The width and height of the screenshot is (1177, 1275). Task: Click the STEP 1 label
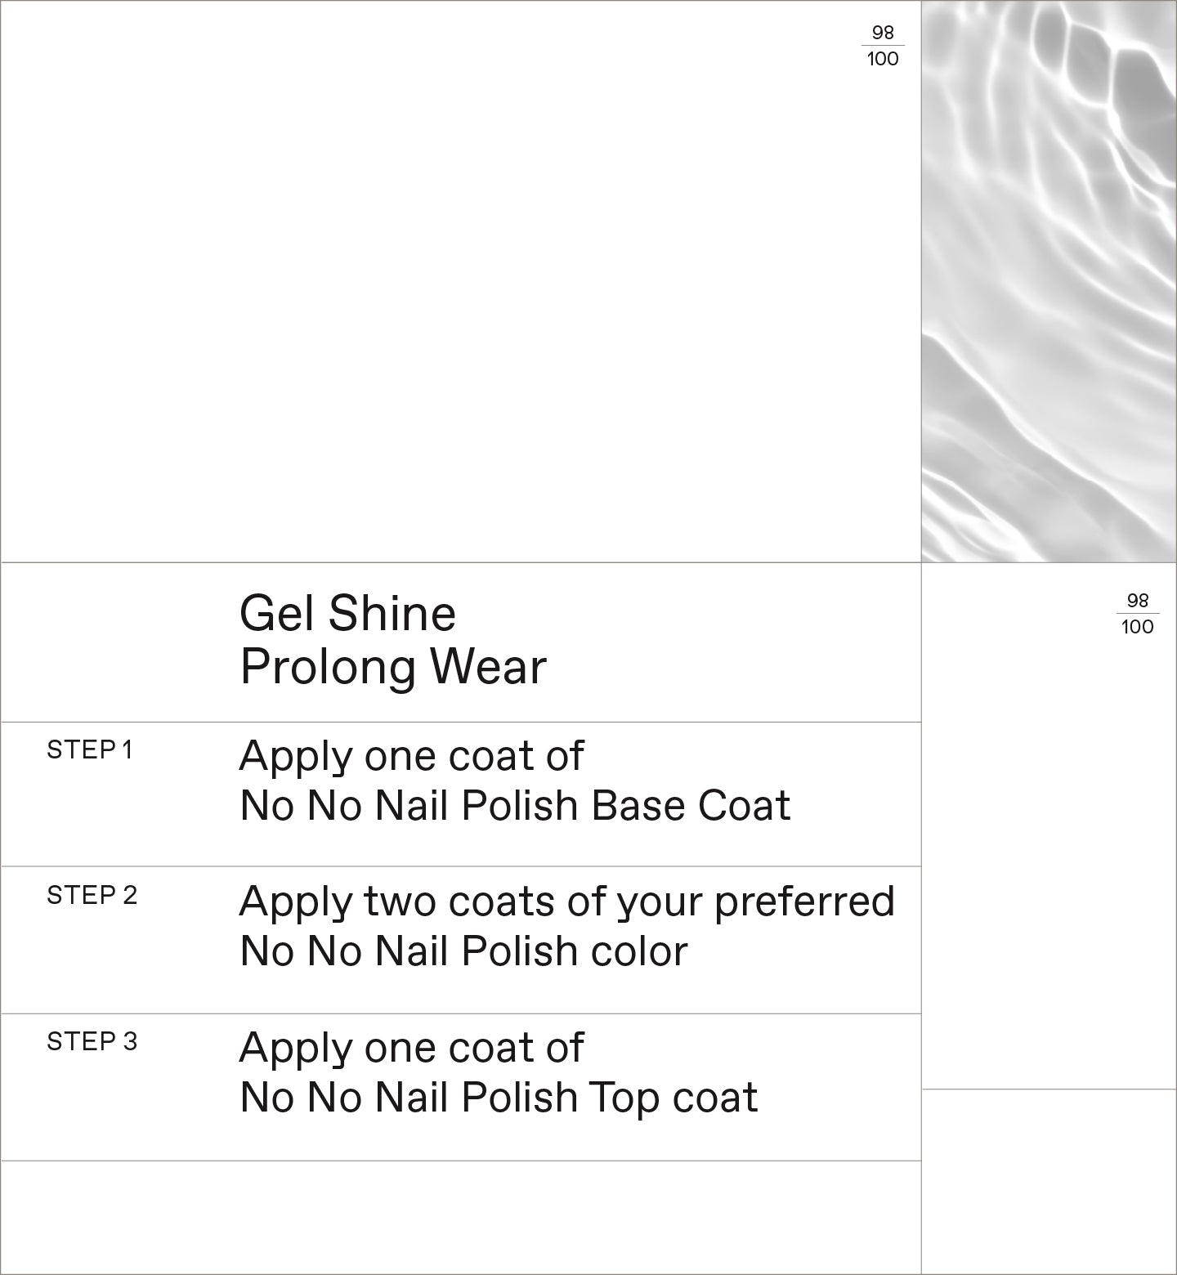[x=89, y=750]
